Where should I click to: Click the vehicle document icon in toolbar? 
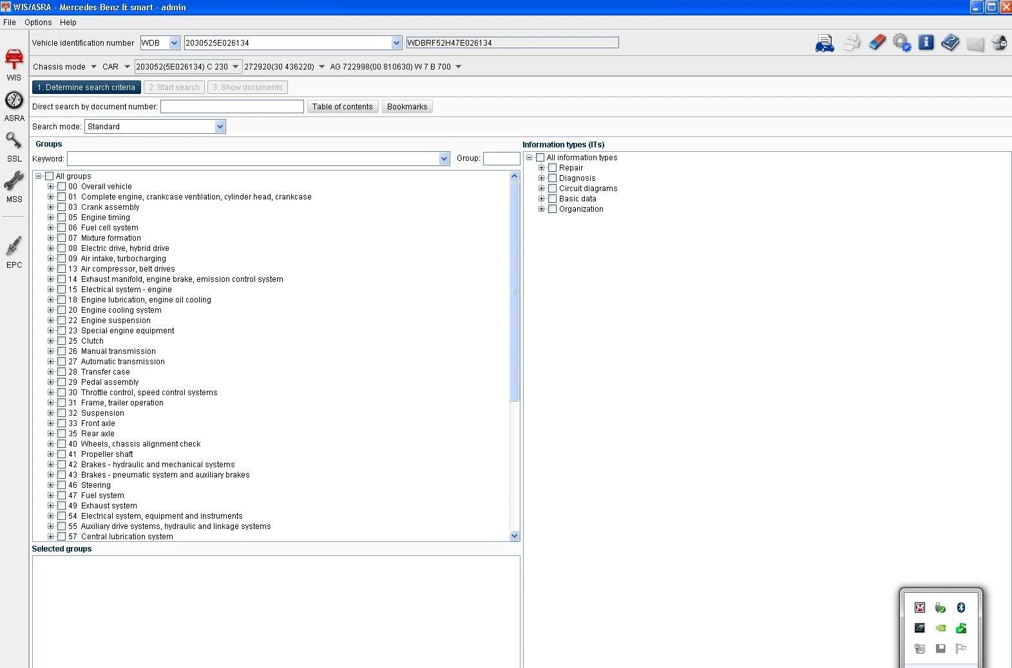tap(825, 43)
